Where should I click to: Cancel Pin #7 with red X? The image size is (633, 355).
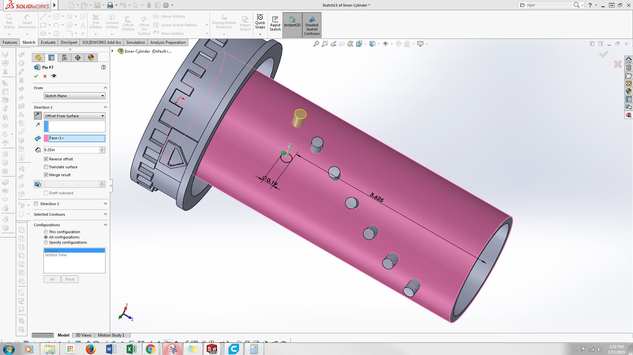tap(45, 76)
